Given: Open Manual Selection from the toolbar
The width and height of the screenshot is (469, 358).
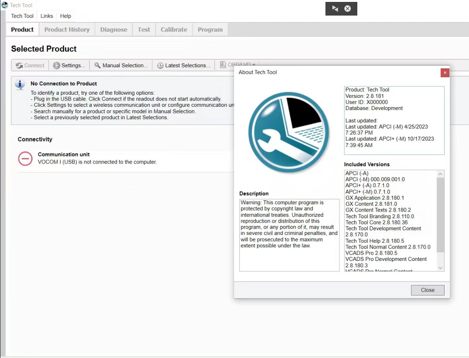Looking at the screenshot, I should pyautogui.click(x=121, y=65).
